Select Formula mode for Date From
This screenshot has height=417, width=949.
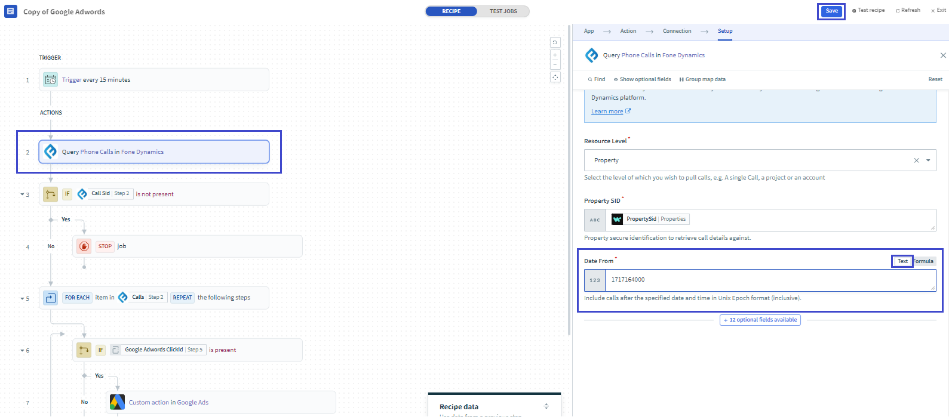pyautogui.click(x=923, y=261)
